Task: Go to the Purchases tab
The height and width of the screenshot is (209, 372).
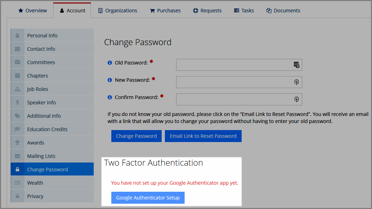Action: (x=165, y=11)
